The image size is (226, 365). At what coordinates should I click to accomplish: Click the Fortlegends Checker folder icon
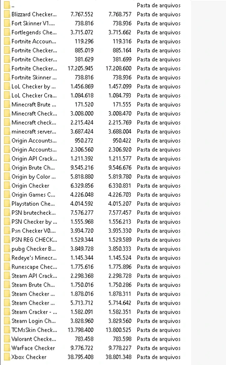pyautogui.click(x=7, y=32)
